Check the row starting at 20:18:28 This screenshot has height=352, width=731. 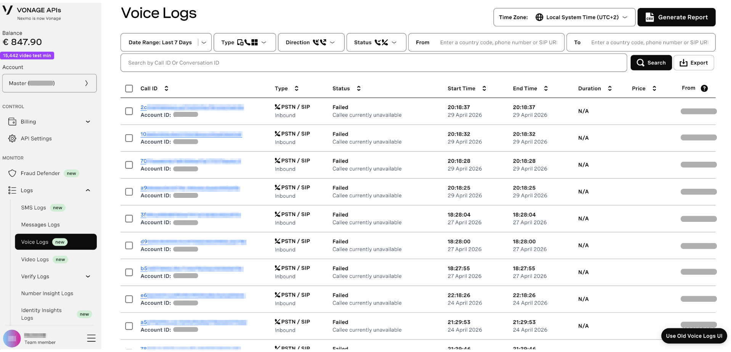(129, 165)
